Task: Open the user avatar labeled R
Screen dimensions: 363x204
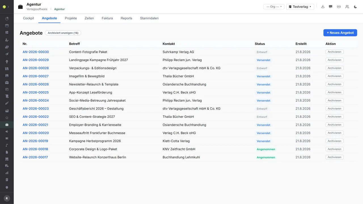Action: click(x=7, y=199)
